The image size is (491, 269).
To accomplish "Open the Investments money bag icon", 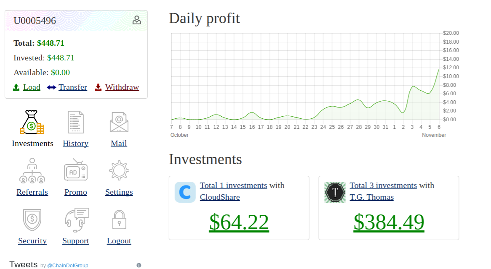I will 32,122.
